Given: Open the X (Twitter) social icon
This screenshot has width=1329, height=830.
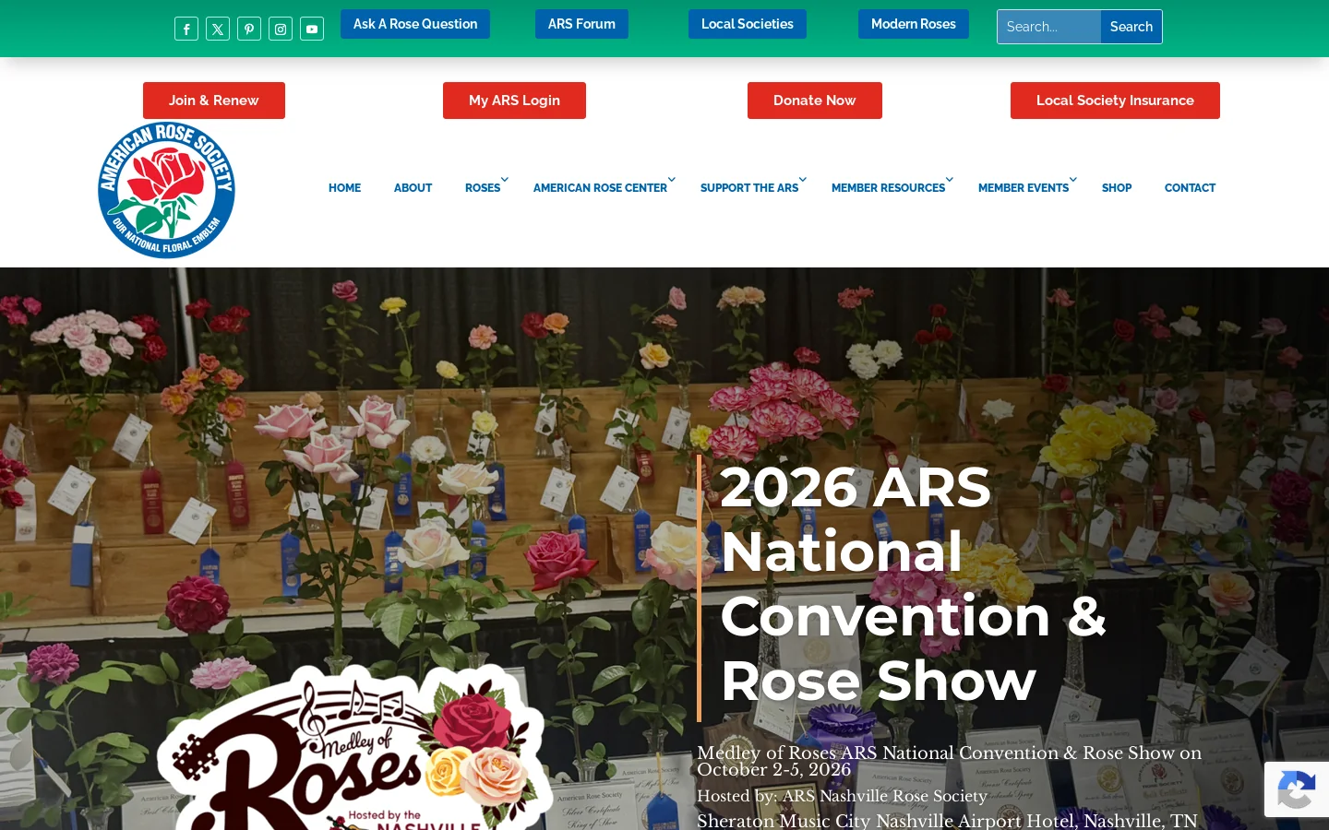Looking at the screenshot, I should coord(218,29).
